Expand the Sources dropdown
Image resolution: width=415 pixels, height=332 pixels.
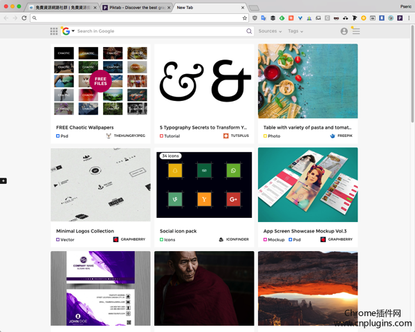pyautogui.click(x=270, y=31)
